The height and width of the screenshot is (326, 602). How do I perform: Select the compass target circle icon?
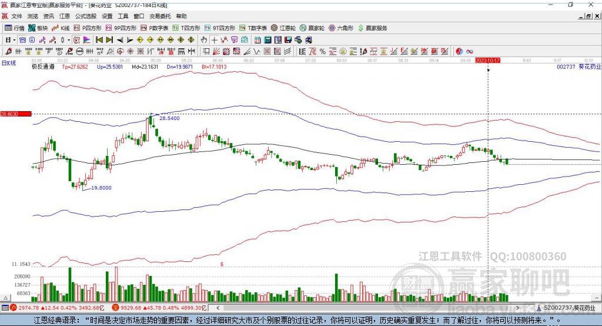[120, 51]
